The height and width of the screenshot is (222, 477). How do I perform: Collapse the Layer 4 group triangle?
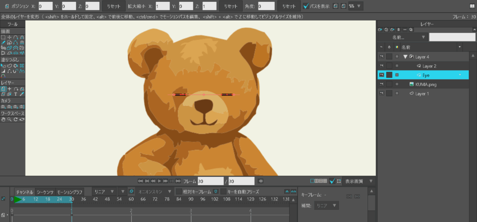405,57
